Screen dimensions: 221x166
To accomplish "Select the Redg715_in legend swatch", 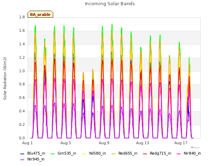I will click(x=145, y=154).
